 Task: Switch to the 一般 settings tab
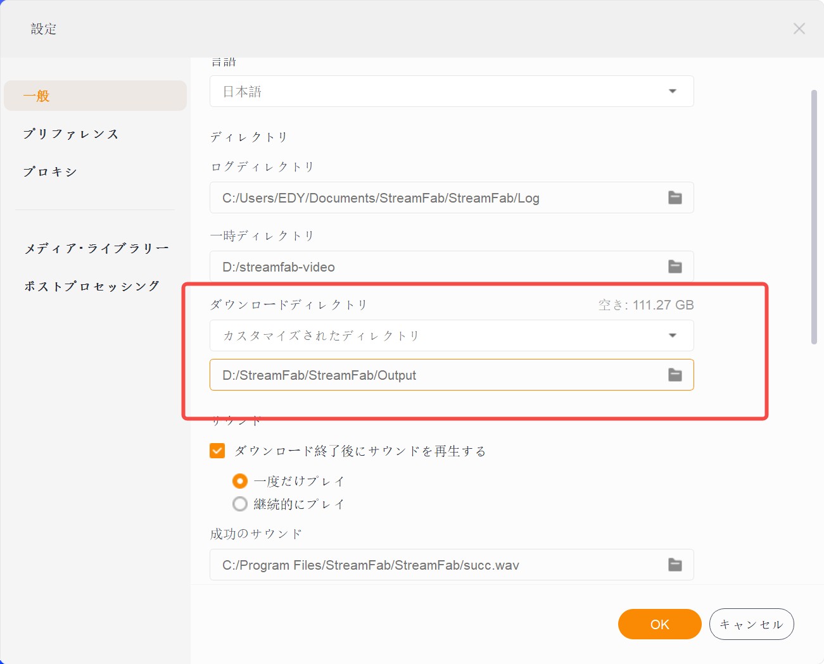click(95, 96)
